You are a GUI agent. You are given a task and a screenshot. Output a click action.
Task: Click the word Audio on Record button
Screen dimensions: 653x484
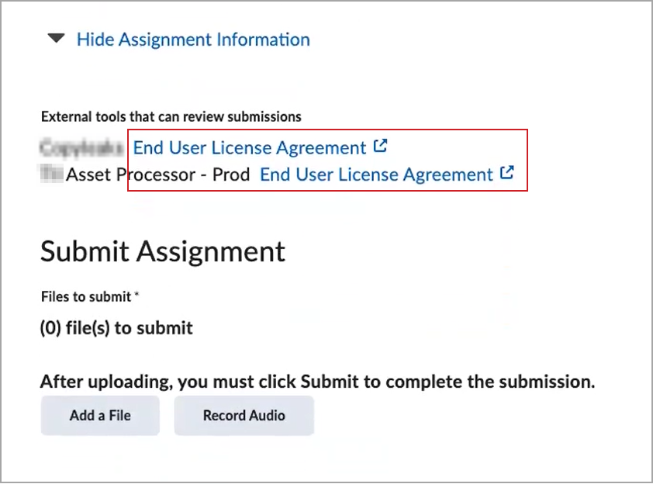pos(268,415)
